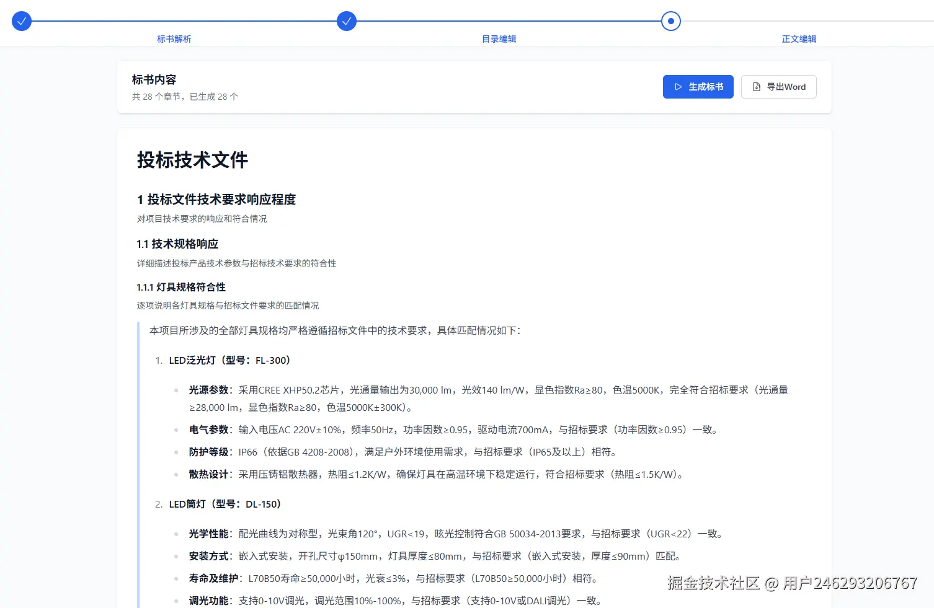This screenshot has width=934, height=608.
Task: Click the 安装方式 bullet line
Action: pyautogui.click(x=435, y=557)
